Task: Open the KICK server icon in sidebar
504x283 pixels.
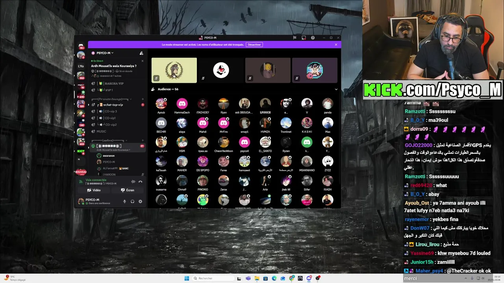Action: (81, 151)
